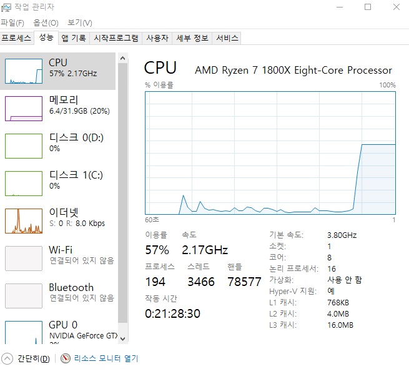The image size is (409, 374).
Task: Click the sidebar scroll down arrow
Action: [x=122, y=339]
